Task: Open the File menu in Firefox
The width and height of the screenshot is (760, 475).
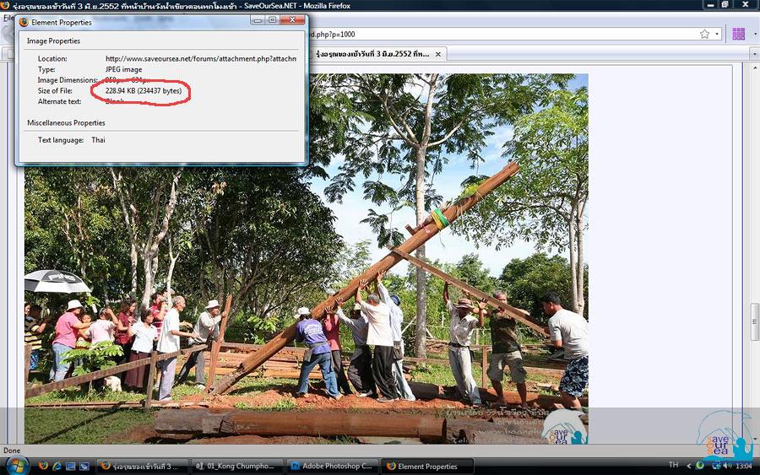Action: 8,18
